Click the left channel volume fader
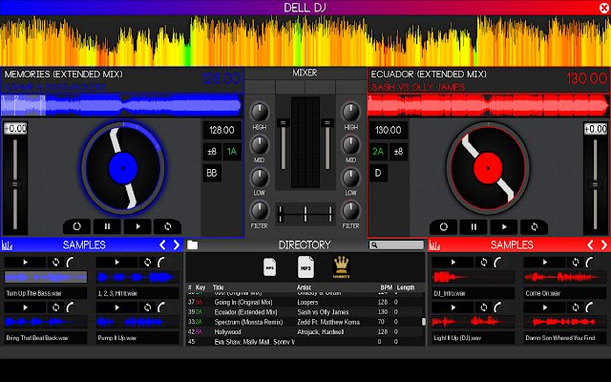Screen dimensions: 611x382 point(284,144)
